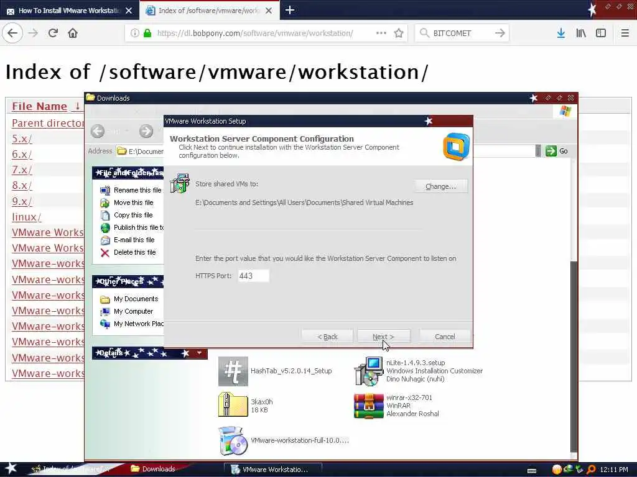Image resolution: width=637 pixels, height=477 pixels.
Task: Open the linux/ directory link
Action: [27, 217]
